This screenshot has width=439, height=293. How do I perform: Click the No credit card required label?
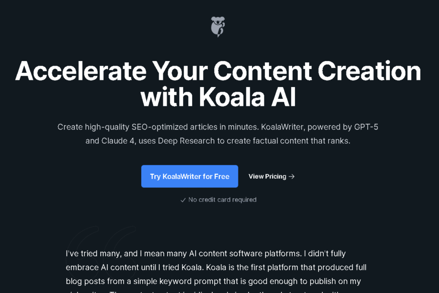click(x=222, y=199)
